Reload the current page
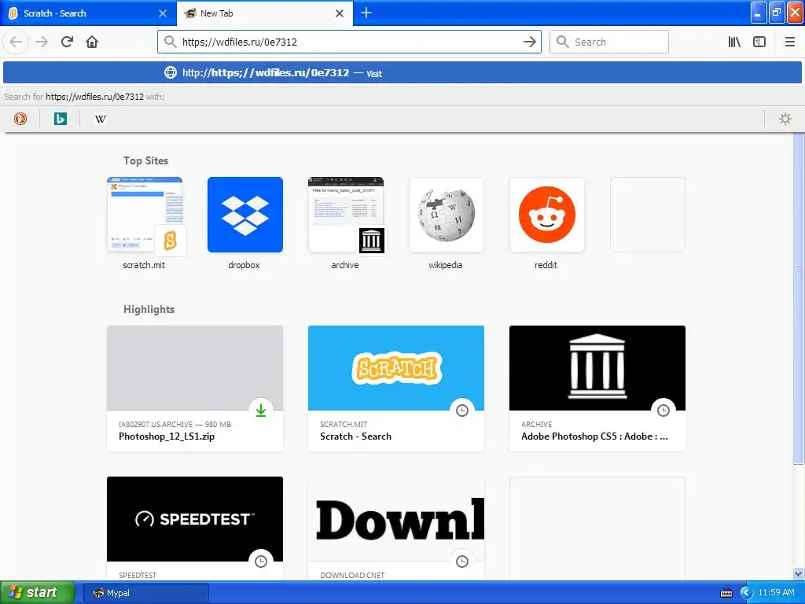This screenshot has width=805, height=604. click(67, 42)
